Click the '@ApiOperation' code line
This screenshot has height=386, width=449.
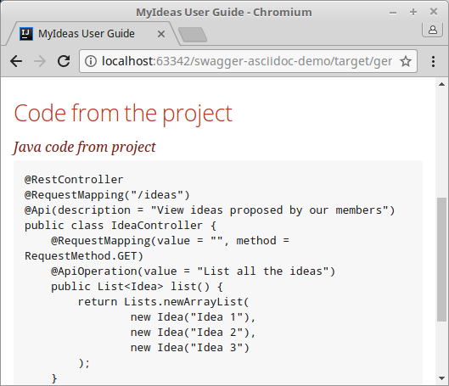193,271
